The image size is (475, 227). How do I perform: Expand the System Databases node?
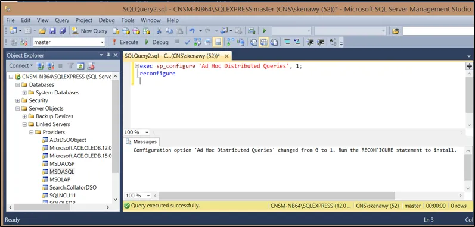(24, 93)
